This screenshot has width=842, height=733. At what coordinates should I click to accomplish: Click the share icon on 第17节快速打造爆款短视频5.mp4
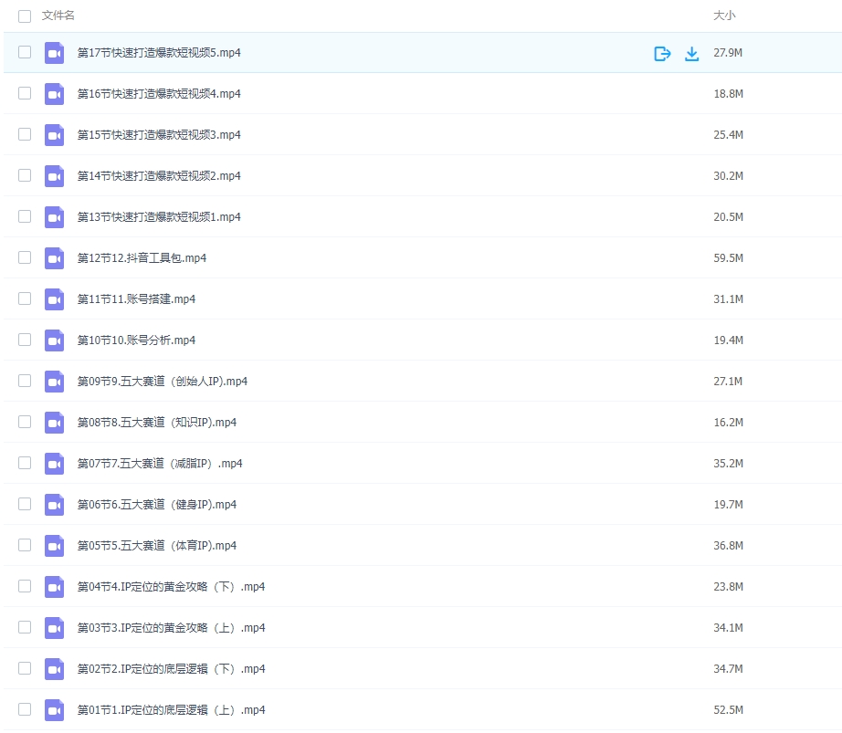coord(662,53)
